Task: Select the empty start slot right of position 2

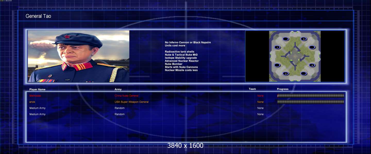Action: click(x=304, y=74)
